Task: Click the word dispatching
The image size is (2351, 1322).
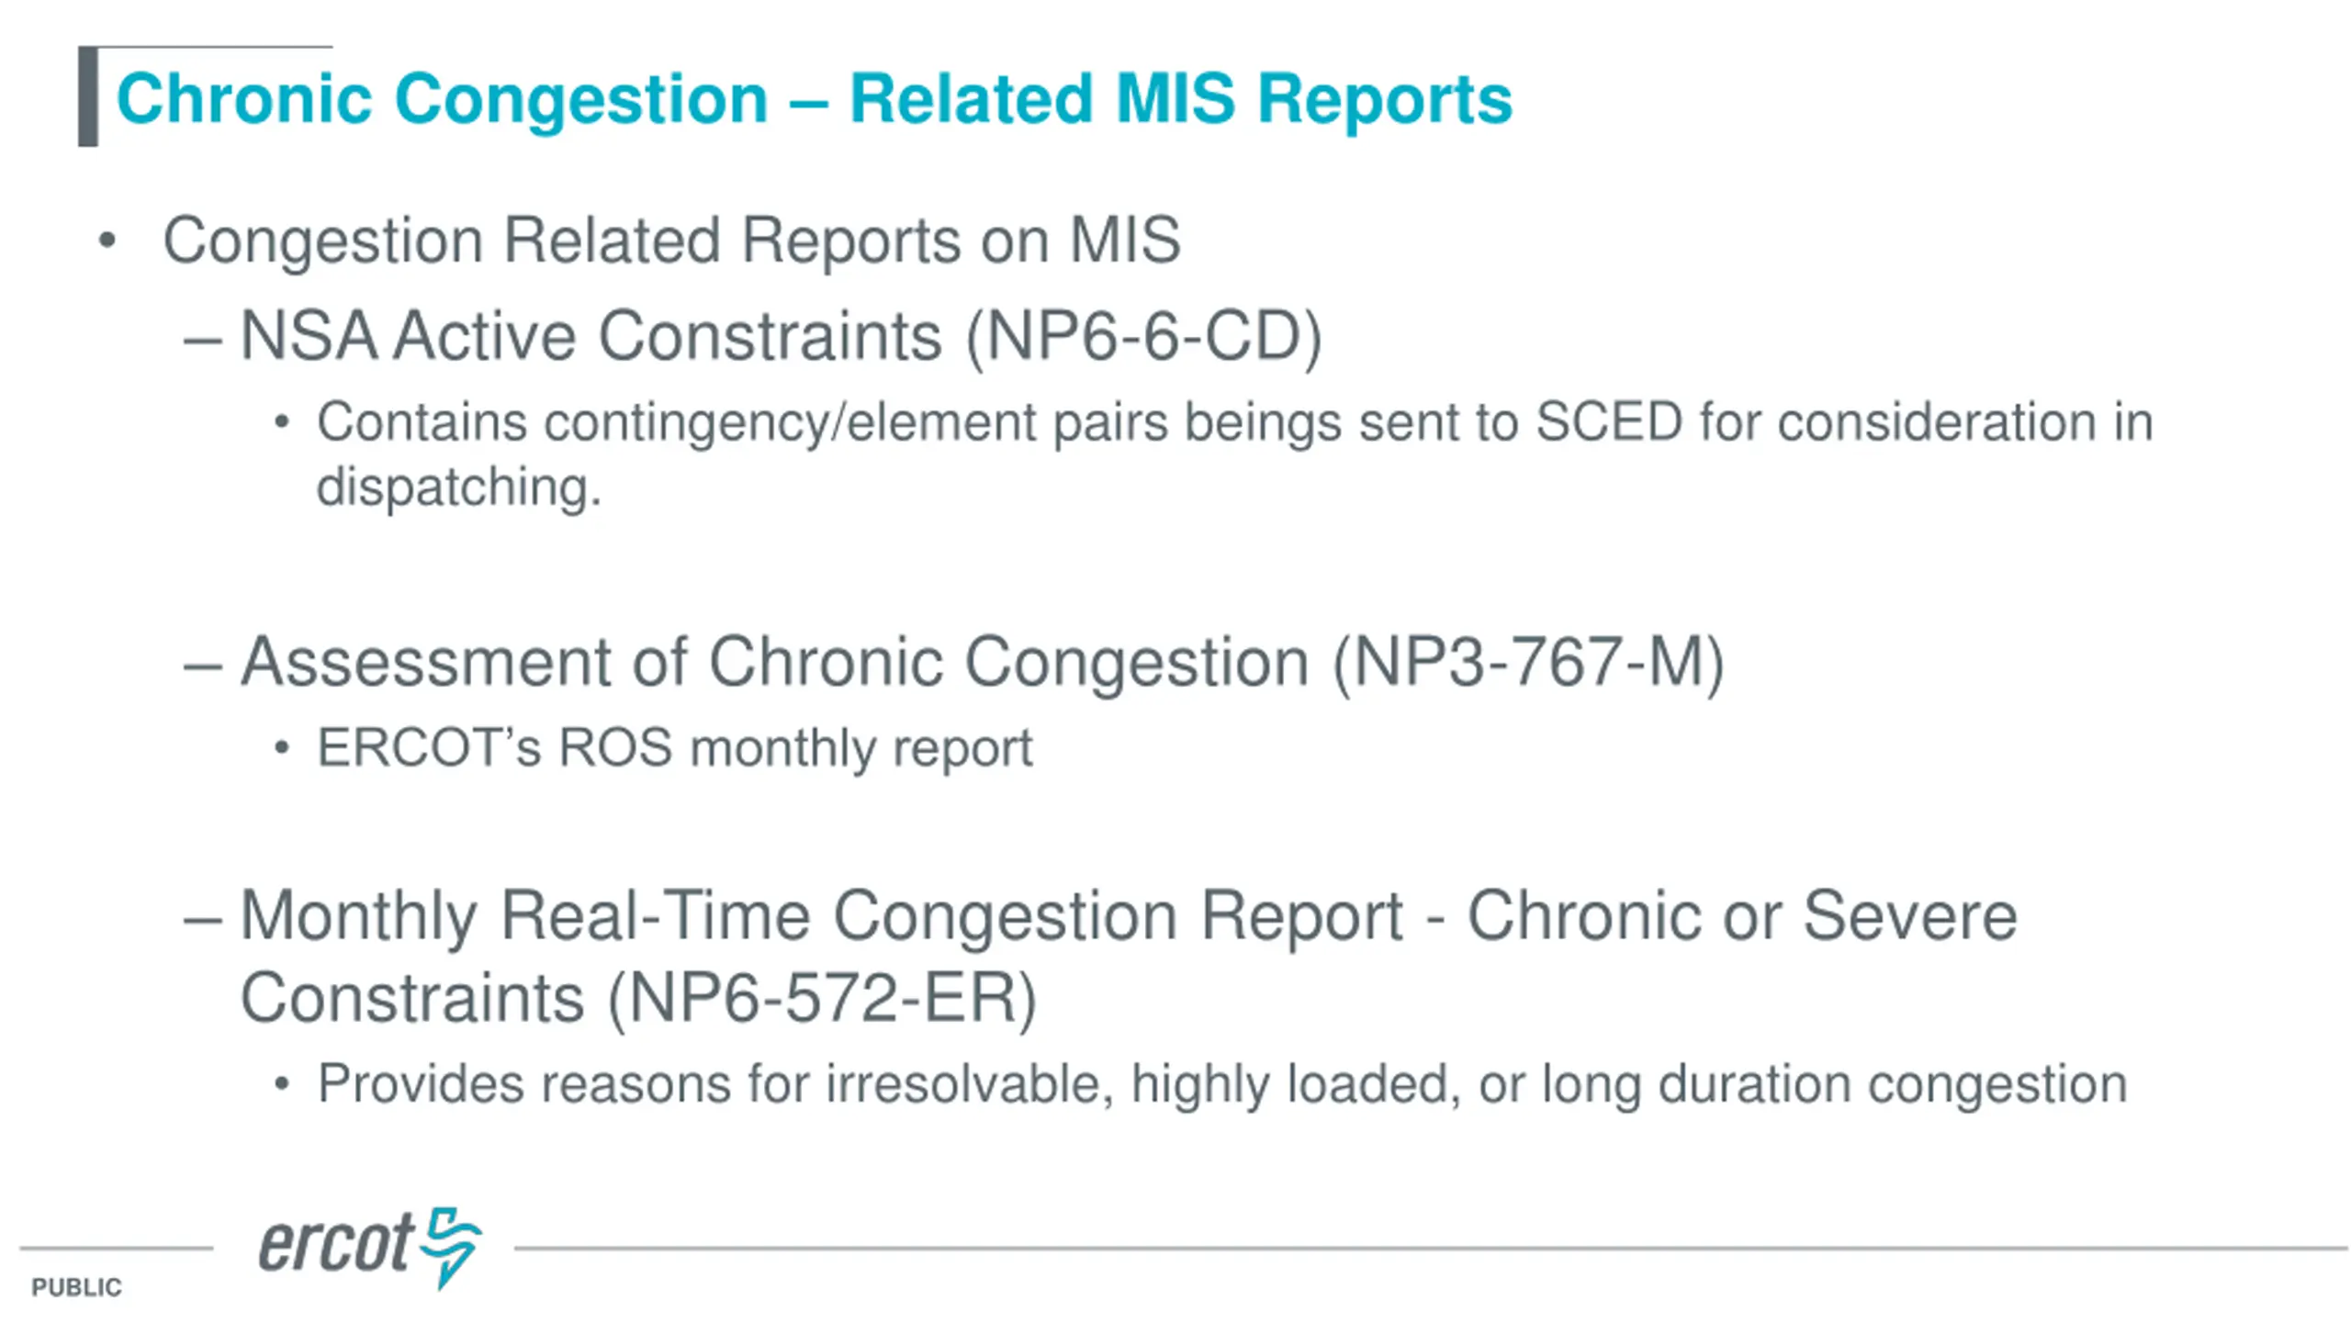Action: (458, 487)
